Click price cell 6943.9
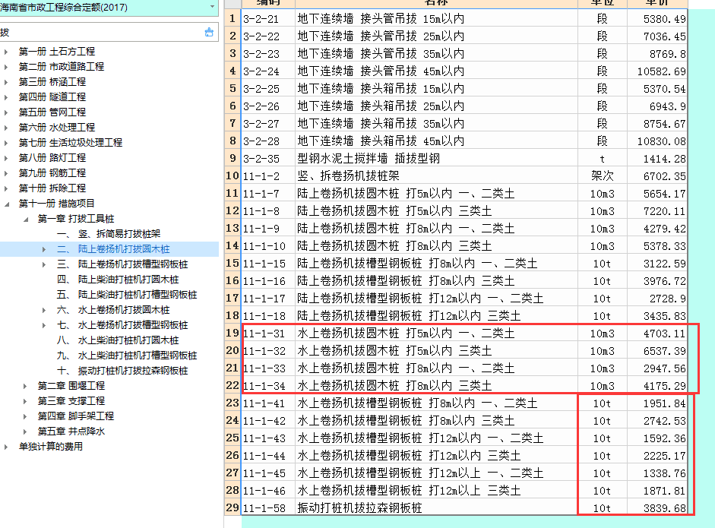This screenshot has width=715, height=528. tap(657, 106)
